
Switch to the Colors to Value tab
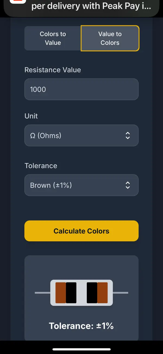pos(52,38)
